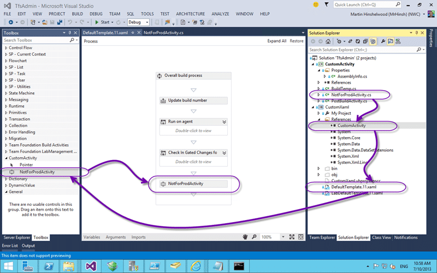
Task: Click View Class Diagram icon
Action: [x=398, y=41]
